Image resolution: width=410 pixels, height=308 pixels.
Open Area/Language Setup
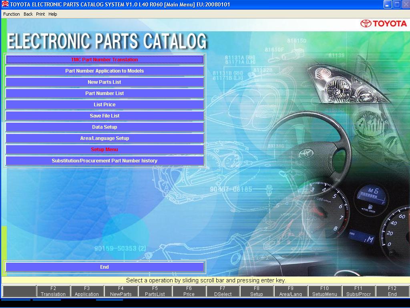[105, 138]
